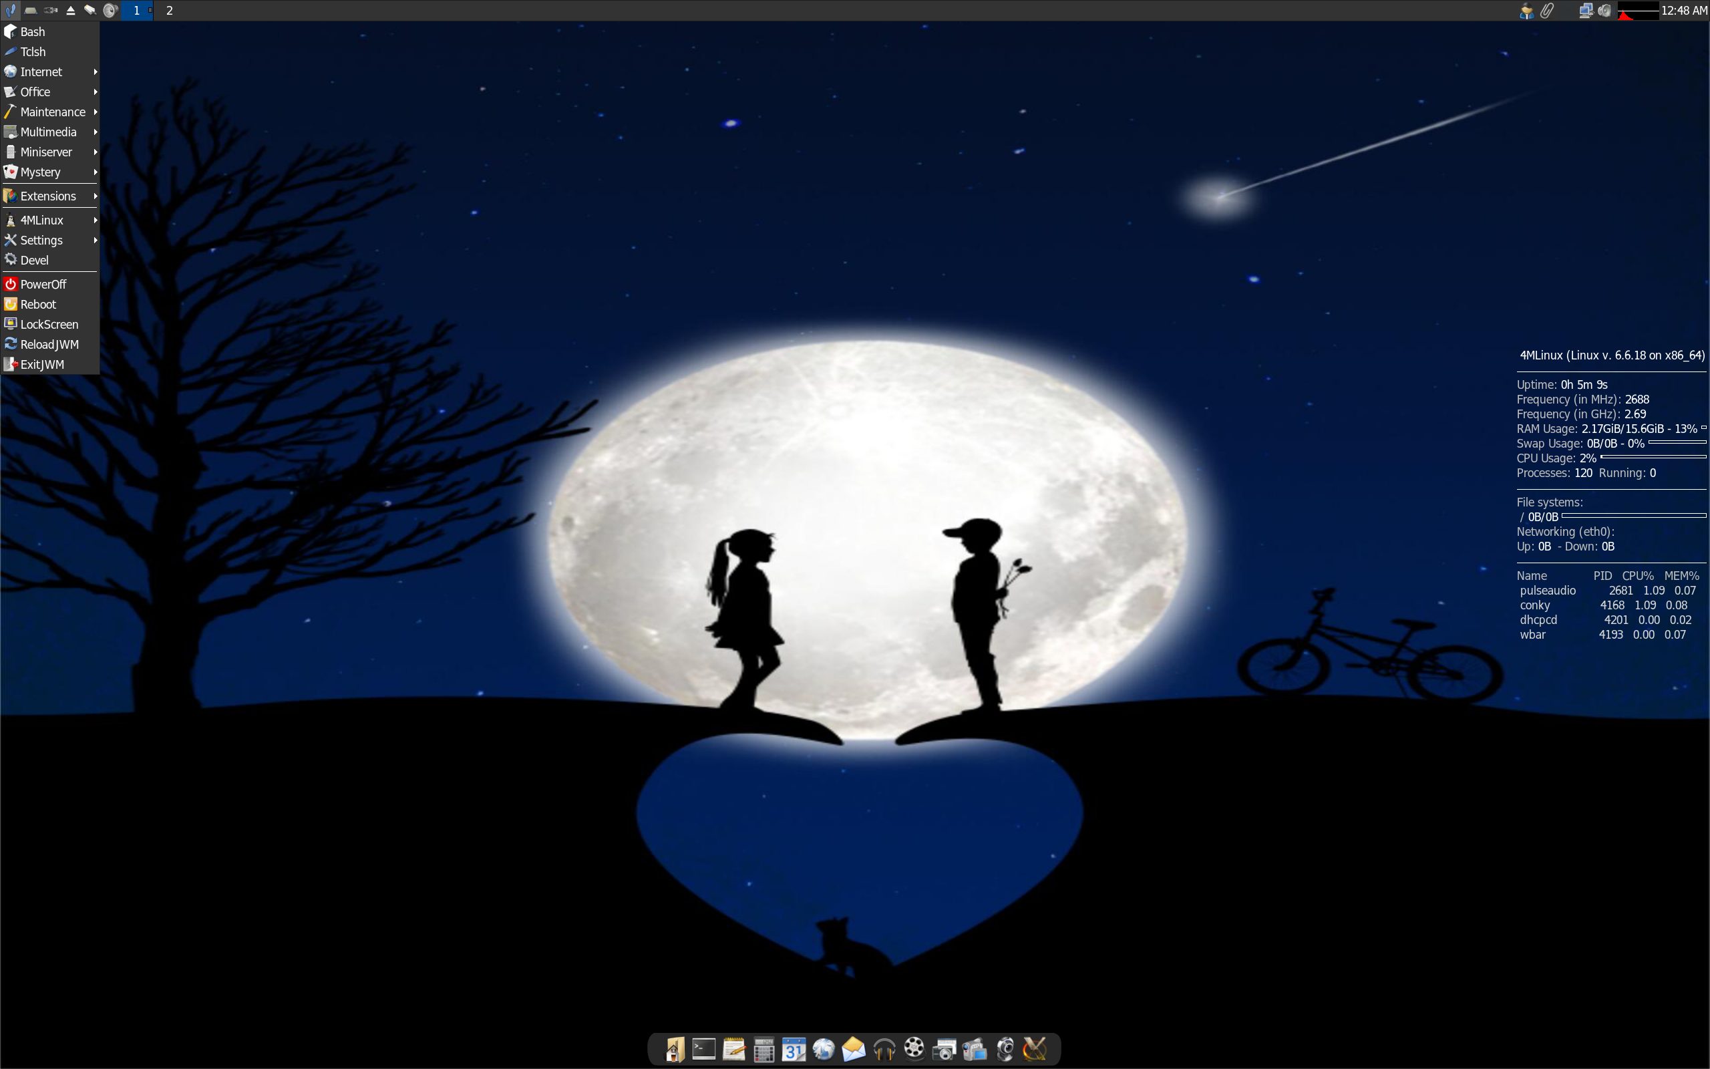
Task: Click the USB drive icon in top panel
Action: click(50, 10)
